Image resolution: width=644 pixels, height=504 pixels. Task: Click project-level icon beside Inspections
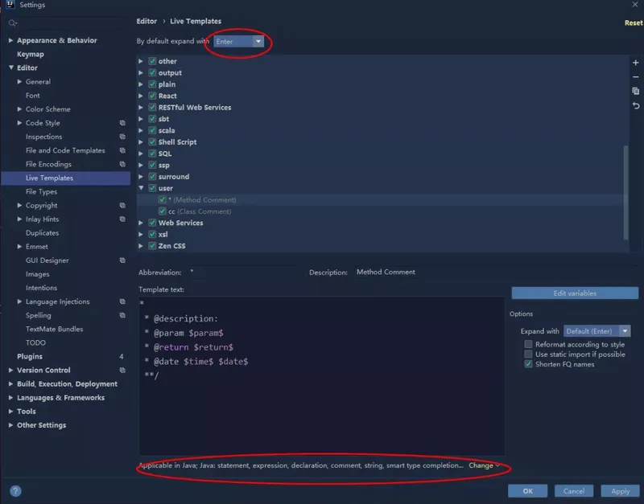122,137
